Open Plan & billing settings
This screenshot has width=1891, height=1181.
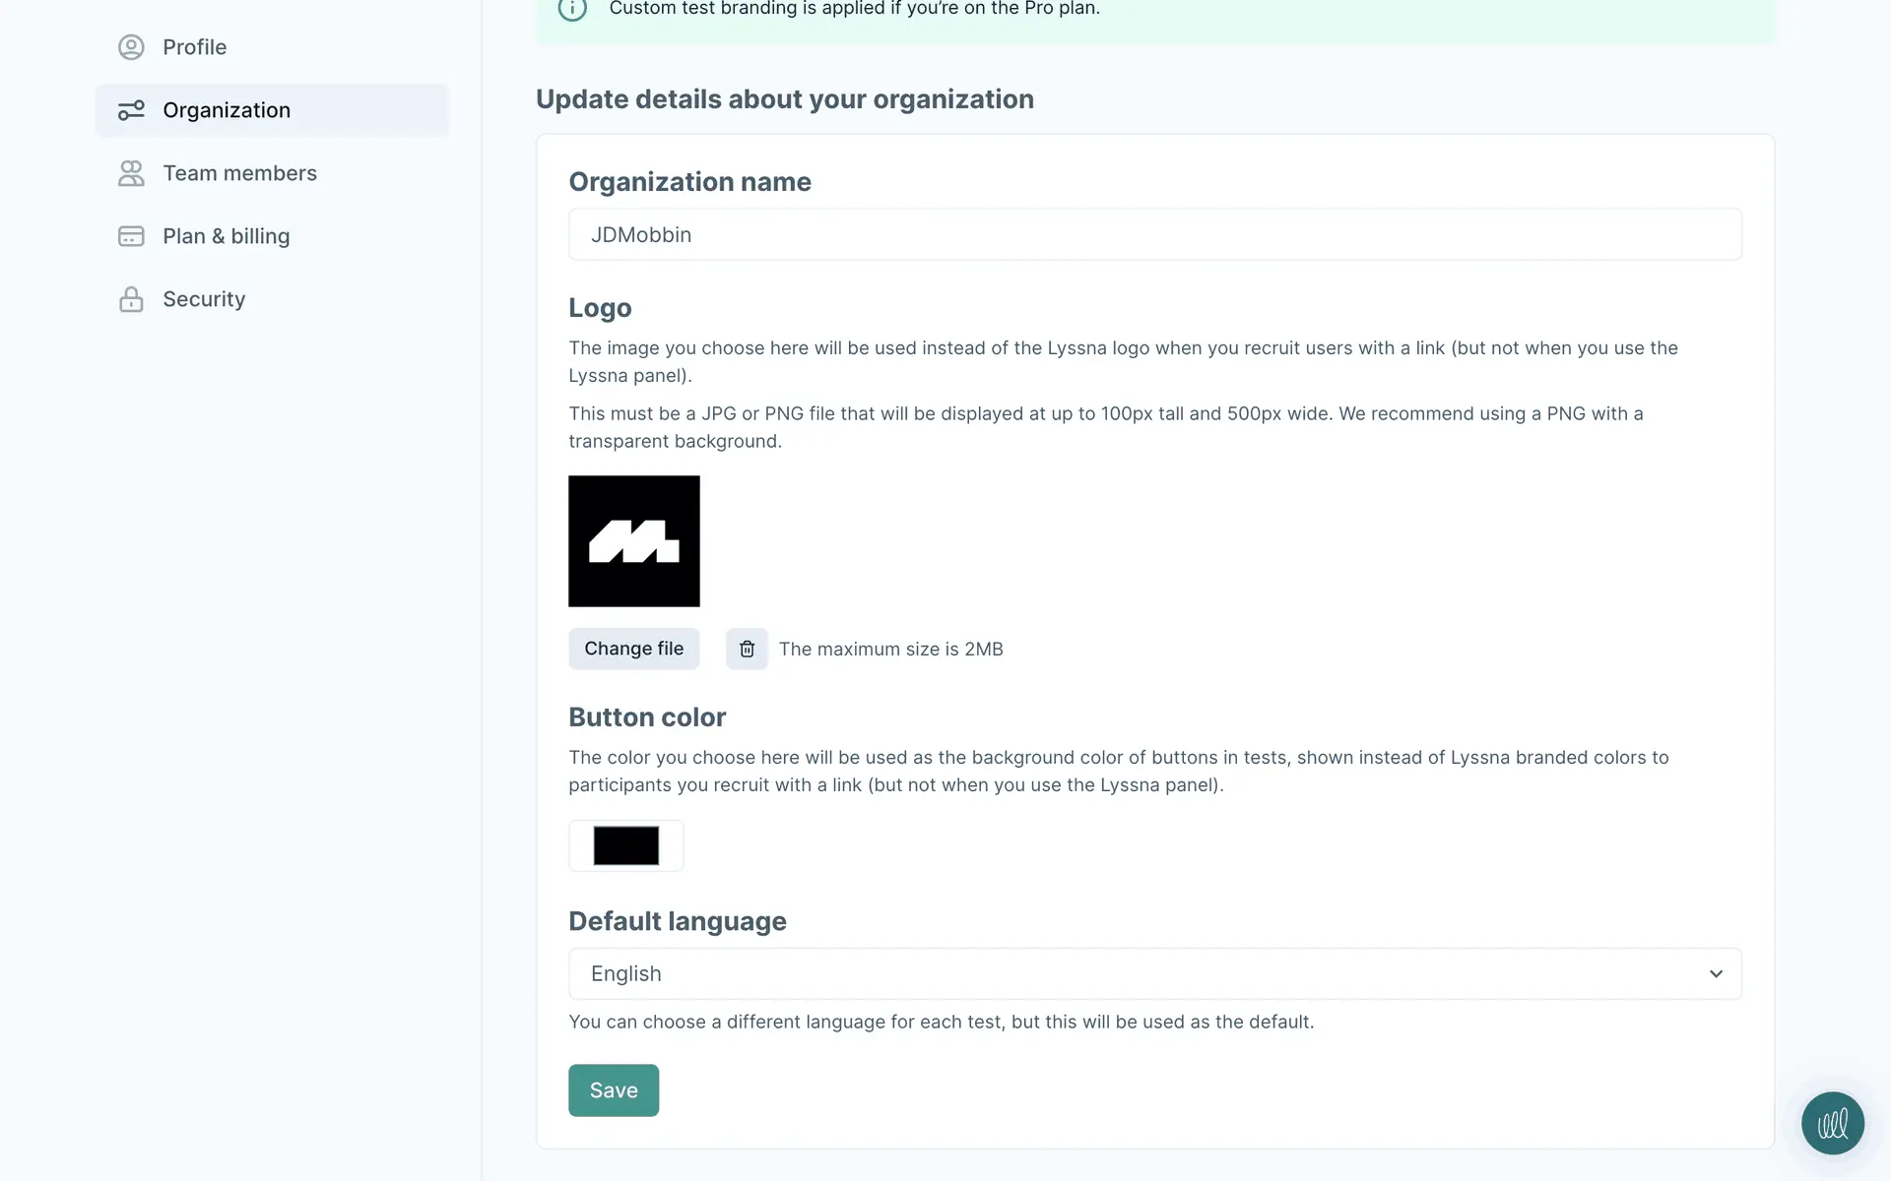point(226,236)
